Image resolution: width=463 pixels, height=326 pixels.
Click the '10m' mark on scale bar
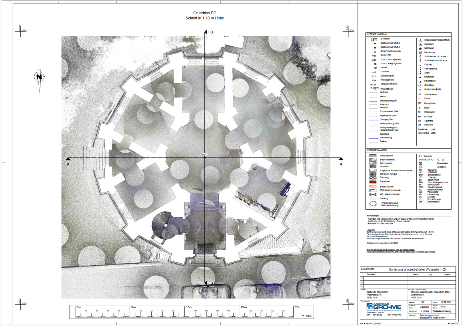189,307
